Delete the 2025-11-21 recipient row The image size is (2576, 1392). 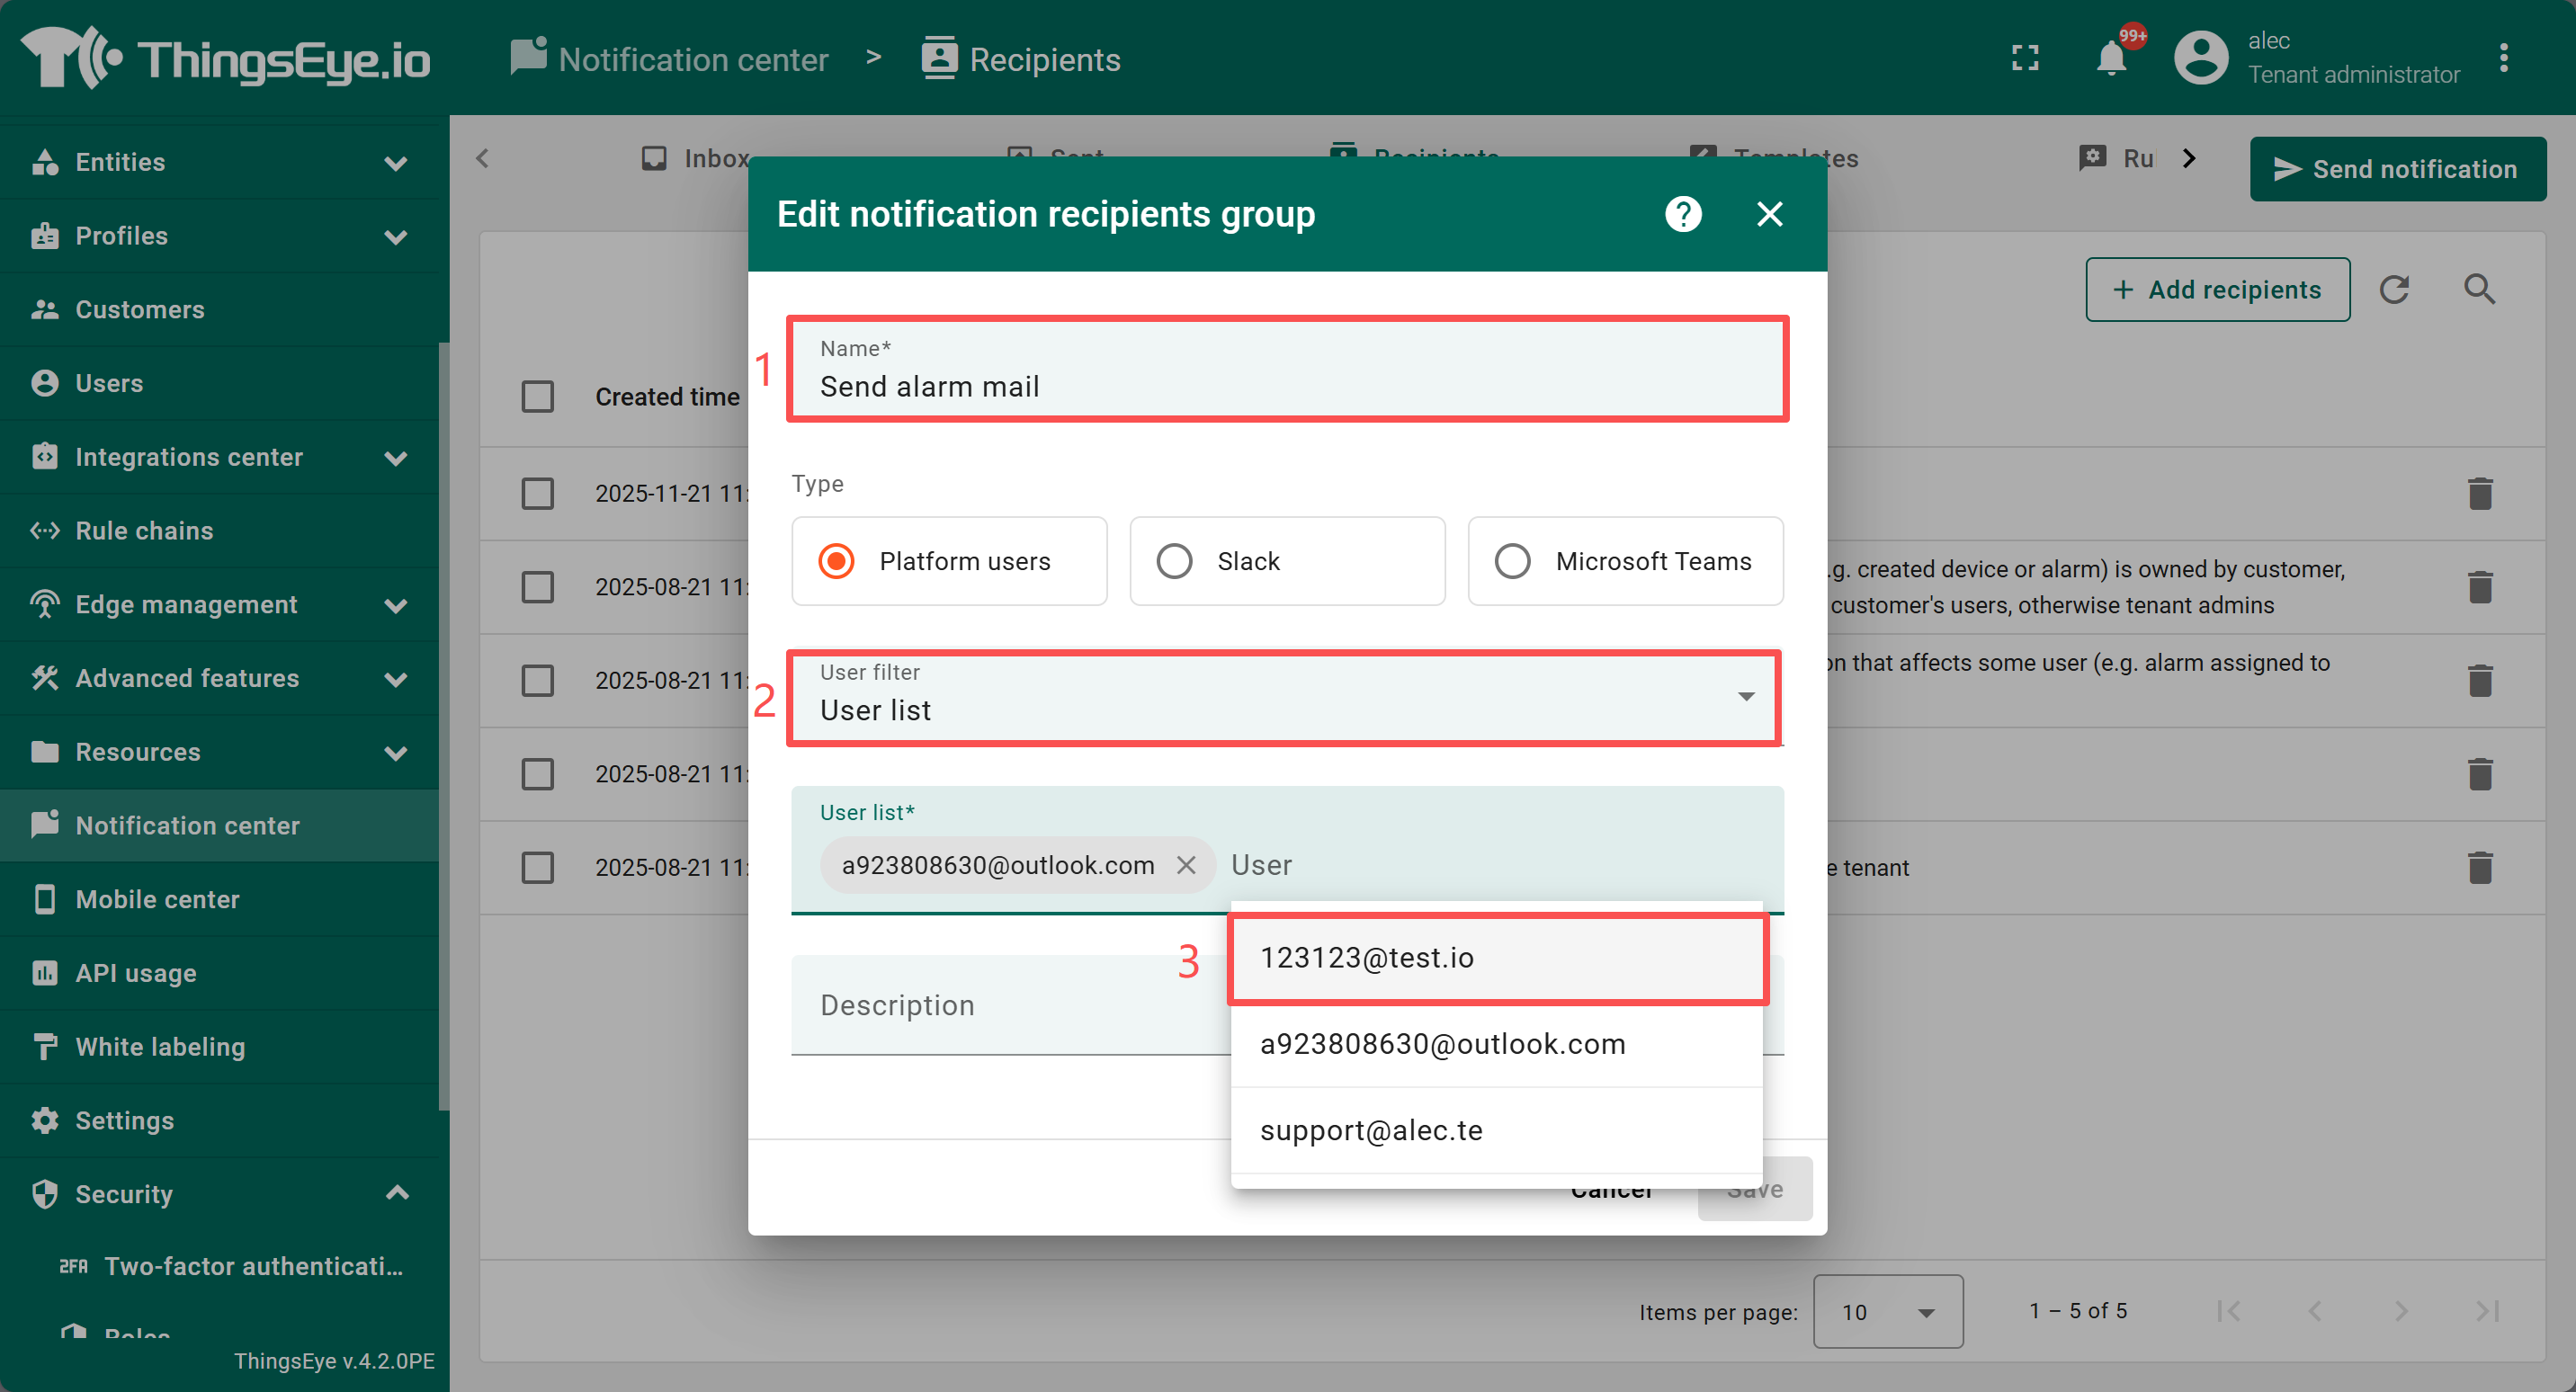click(2479, 494)
